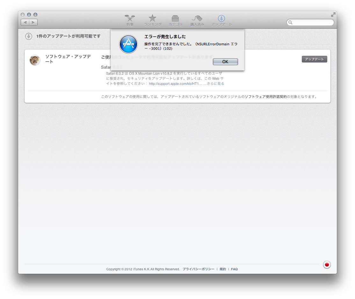Click the red close window button
The width and height of the screenshot is (355, 299).
[22, 15]
